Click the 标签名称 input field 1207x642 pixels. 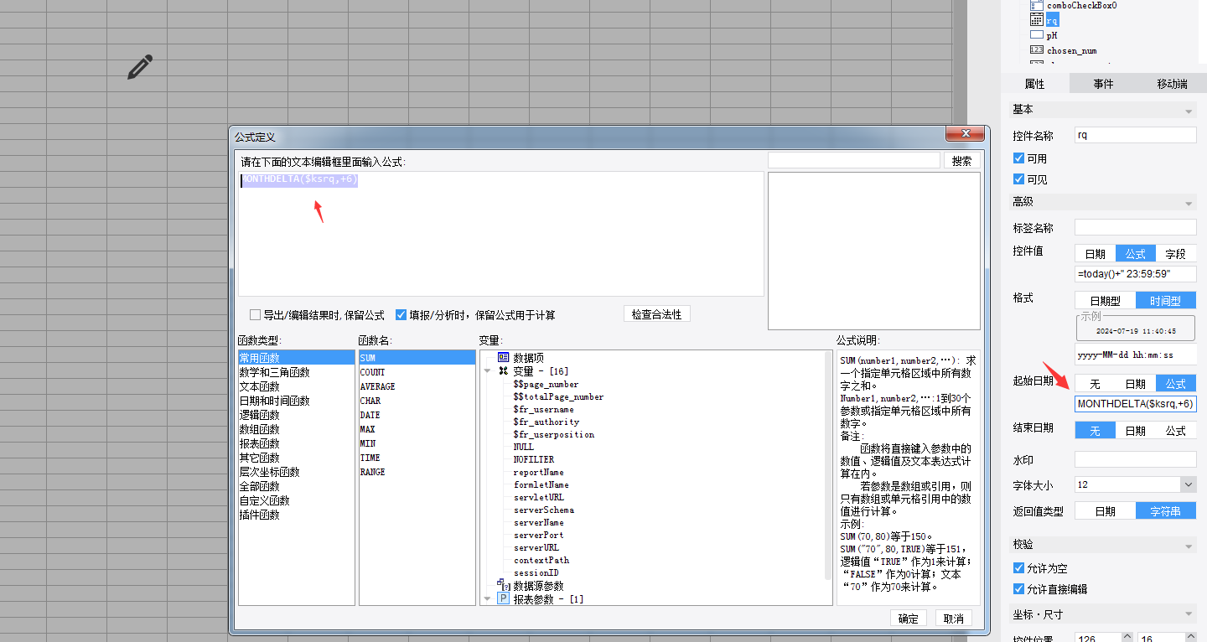click(1136, 227)
